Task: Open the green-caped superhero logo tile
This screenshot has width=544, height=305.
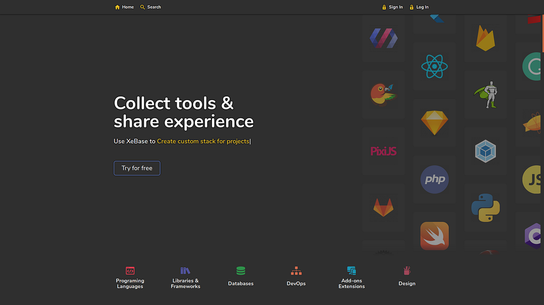Action: point(485,95)
